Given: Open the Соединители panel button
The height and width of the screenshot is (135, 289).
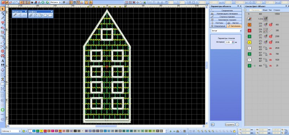Looking at the screenshot, I should pos(226,11).
